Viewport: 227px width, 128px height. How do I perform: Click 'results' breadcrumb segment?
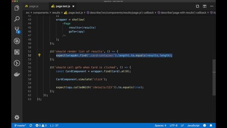(56, 13)
